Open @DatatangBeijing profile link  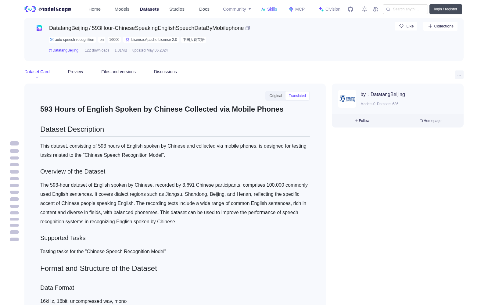coord(63,50)
